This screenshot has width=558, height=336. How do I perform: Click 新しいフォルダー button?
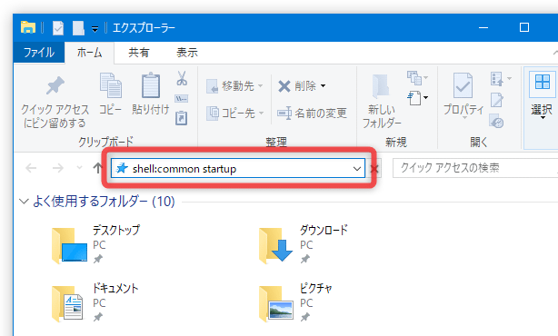click(382, 102)
